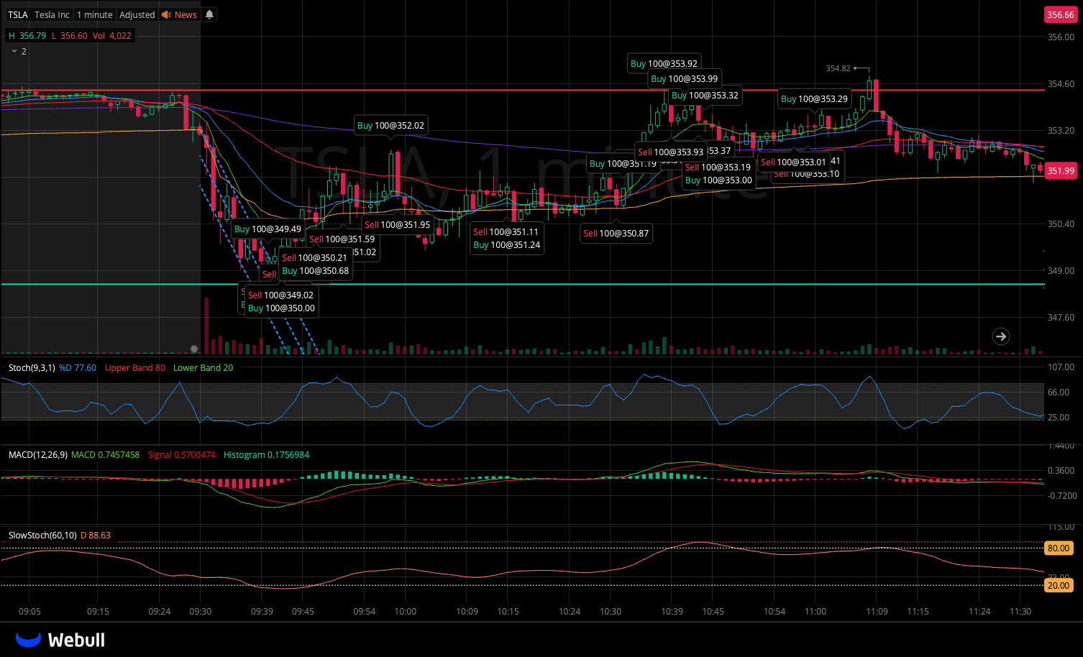Click the 354.82 high price annotation
This screenshot has height=657, width=1083.
pyautogui.click(x=838, y=68)
